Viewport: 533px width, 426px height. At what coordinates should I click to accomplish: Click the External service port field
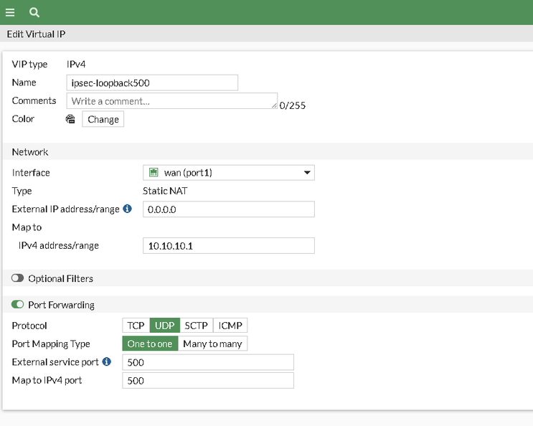pyautogui.click(x=208, y=362)
